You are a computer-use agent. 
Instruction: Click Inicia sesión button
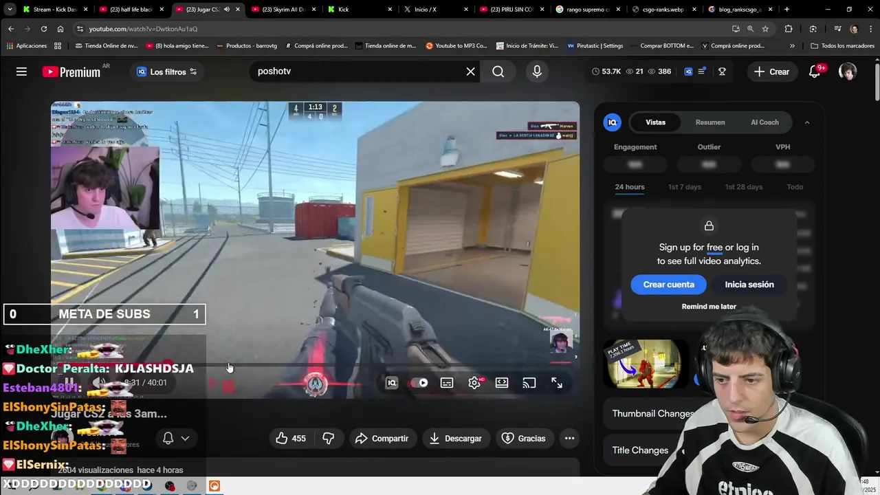click(x=749, y=285)
